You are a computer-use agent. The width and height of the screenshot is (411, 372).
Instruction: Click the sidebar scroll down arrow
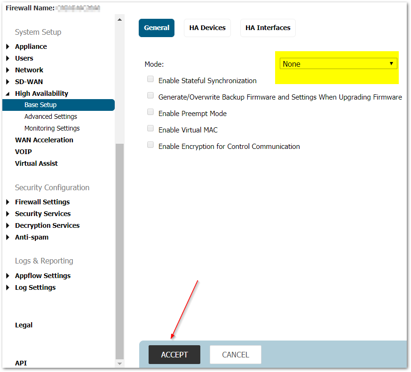[x=119, y=364]
